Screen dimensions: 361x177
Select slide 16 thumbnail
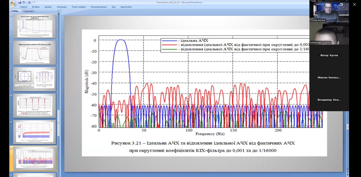(34, 53)
